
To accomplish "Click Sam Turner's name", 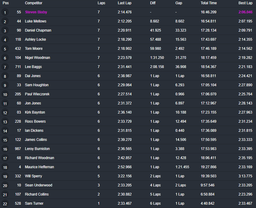I will pos(34,203).
